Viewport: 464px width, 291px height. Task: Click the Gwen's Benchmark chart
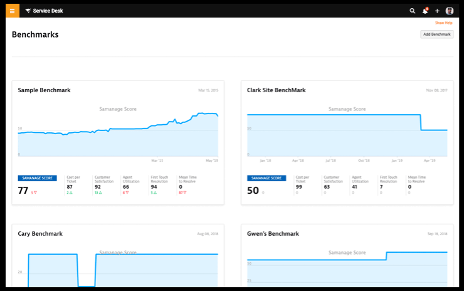[x=347, y=270]
